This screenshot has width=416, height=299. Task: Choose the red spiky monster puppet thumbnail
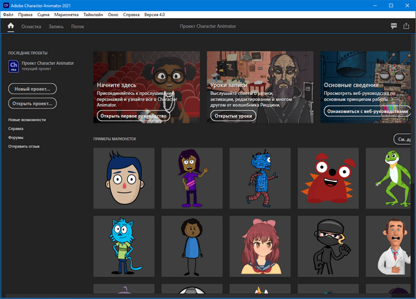(x=328, y=178)
